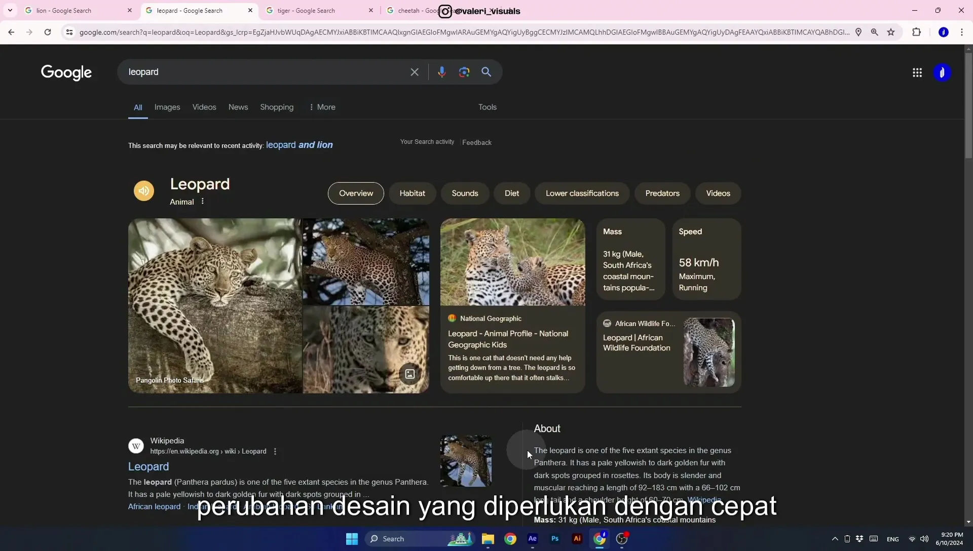This screenshot has height=551, width=973.
Task: Play the Leopard pronunciation speaker icon
Action: (x=144, y=191)
